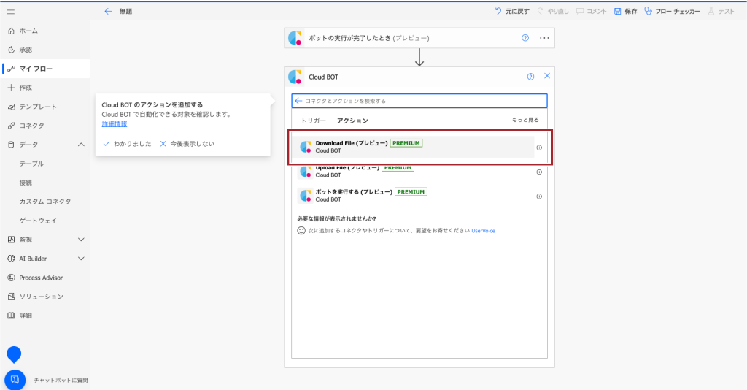Viewport: 747px width, 390px height.
Task: Switch to the アクション tab
Action: (352, 121)
